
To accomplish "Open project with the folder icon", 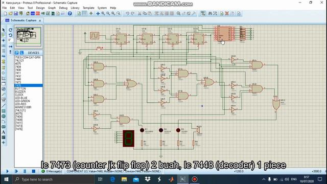I will pos(10,14).
